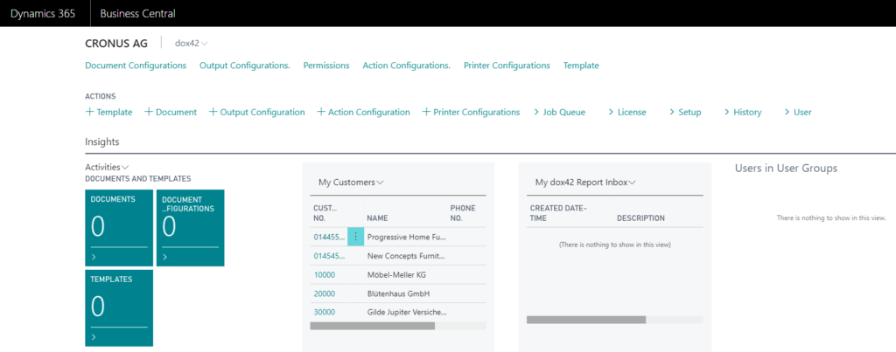Image resolution: width=896 pixels, height=352 pixels.
Task: Open the Document Configurations tile
Action: click(x=190, y=227)
